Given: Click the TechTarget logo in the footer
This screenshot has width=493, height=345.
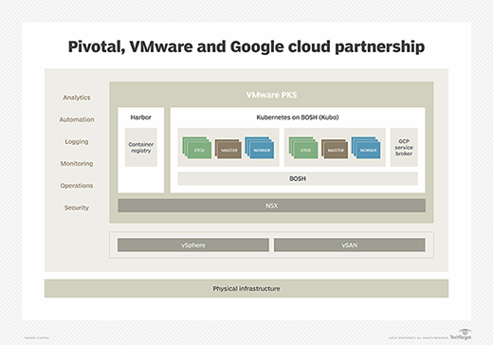Looking at the screenshot, I should (461, 335).
